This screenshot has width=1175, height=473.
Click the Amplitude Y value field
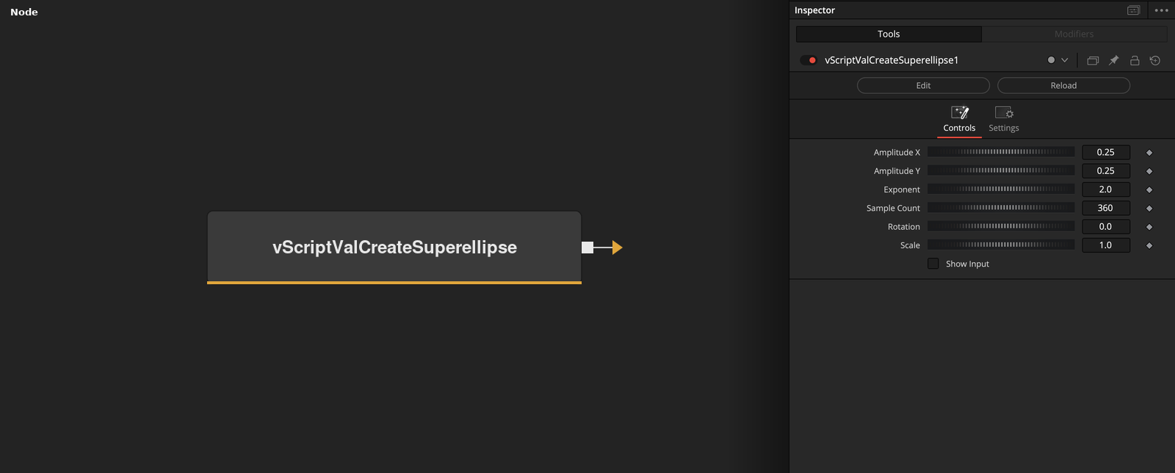click(1106, 170)
